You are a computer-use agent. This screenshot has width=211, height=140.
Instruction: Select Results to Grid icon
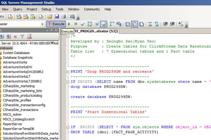click(134, 24)
